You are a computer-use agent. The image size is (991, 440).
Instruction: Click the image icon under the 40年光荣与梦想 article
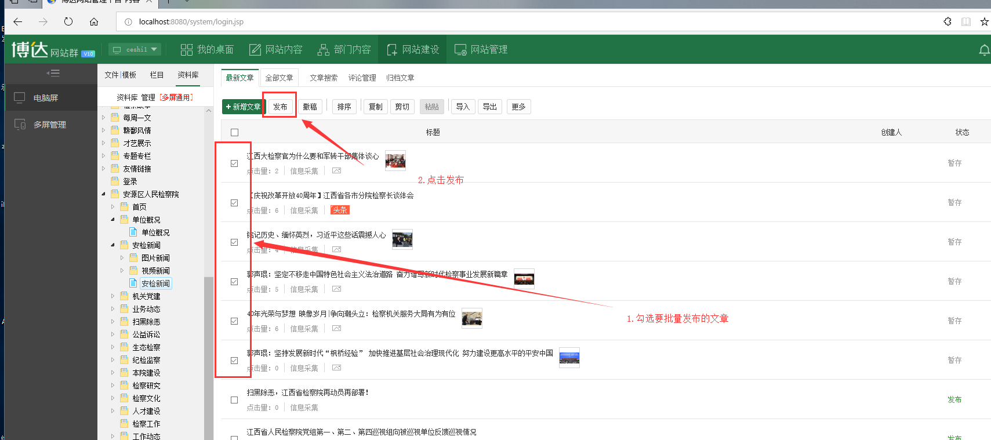click(x=336, y=329)
